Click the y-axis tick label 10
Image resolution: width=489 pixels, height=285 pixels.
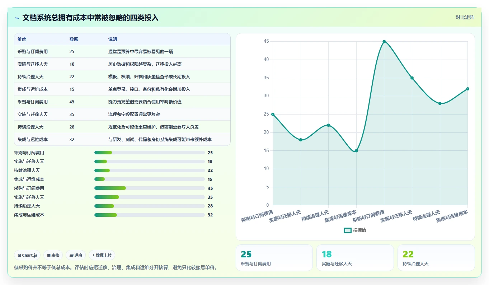(x=266, y=169)
